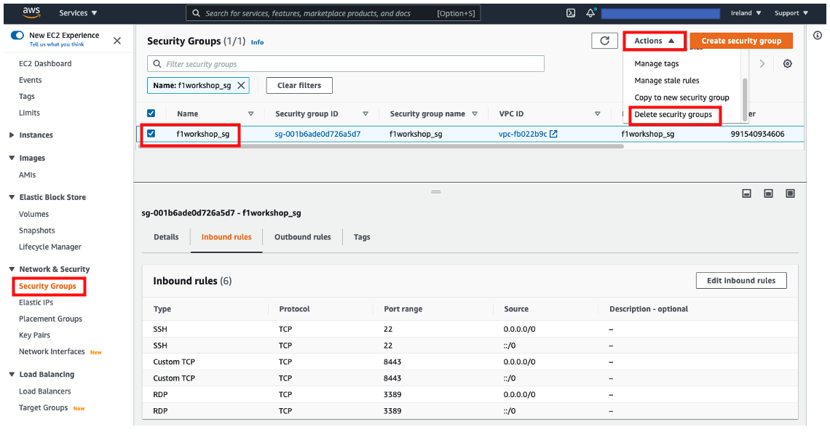The width and height of the screenshot is (830, 435).
Task: Toggle the New EC2 Experience switch
Action: [17, 36]
